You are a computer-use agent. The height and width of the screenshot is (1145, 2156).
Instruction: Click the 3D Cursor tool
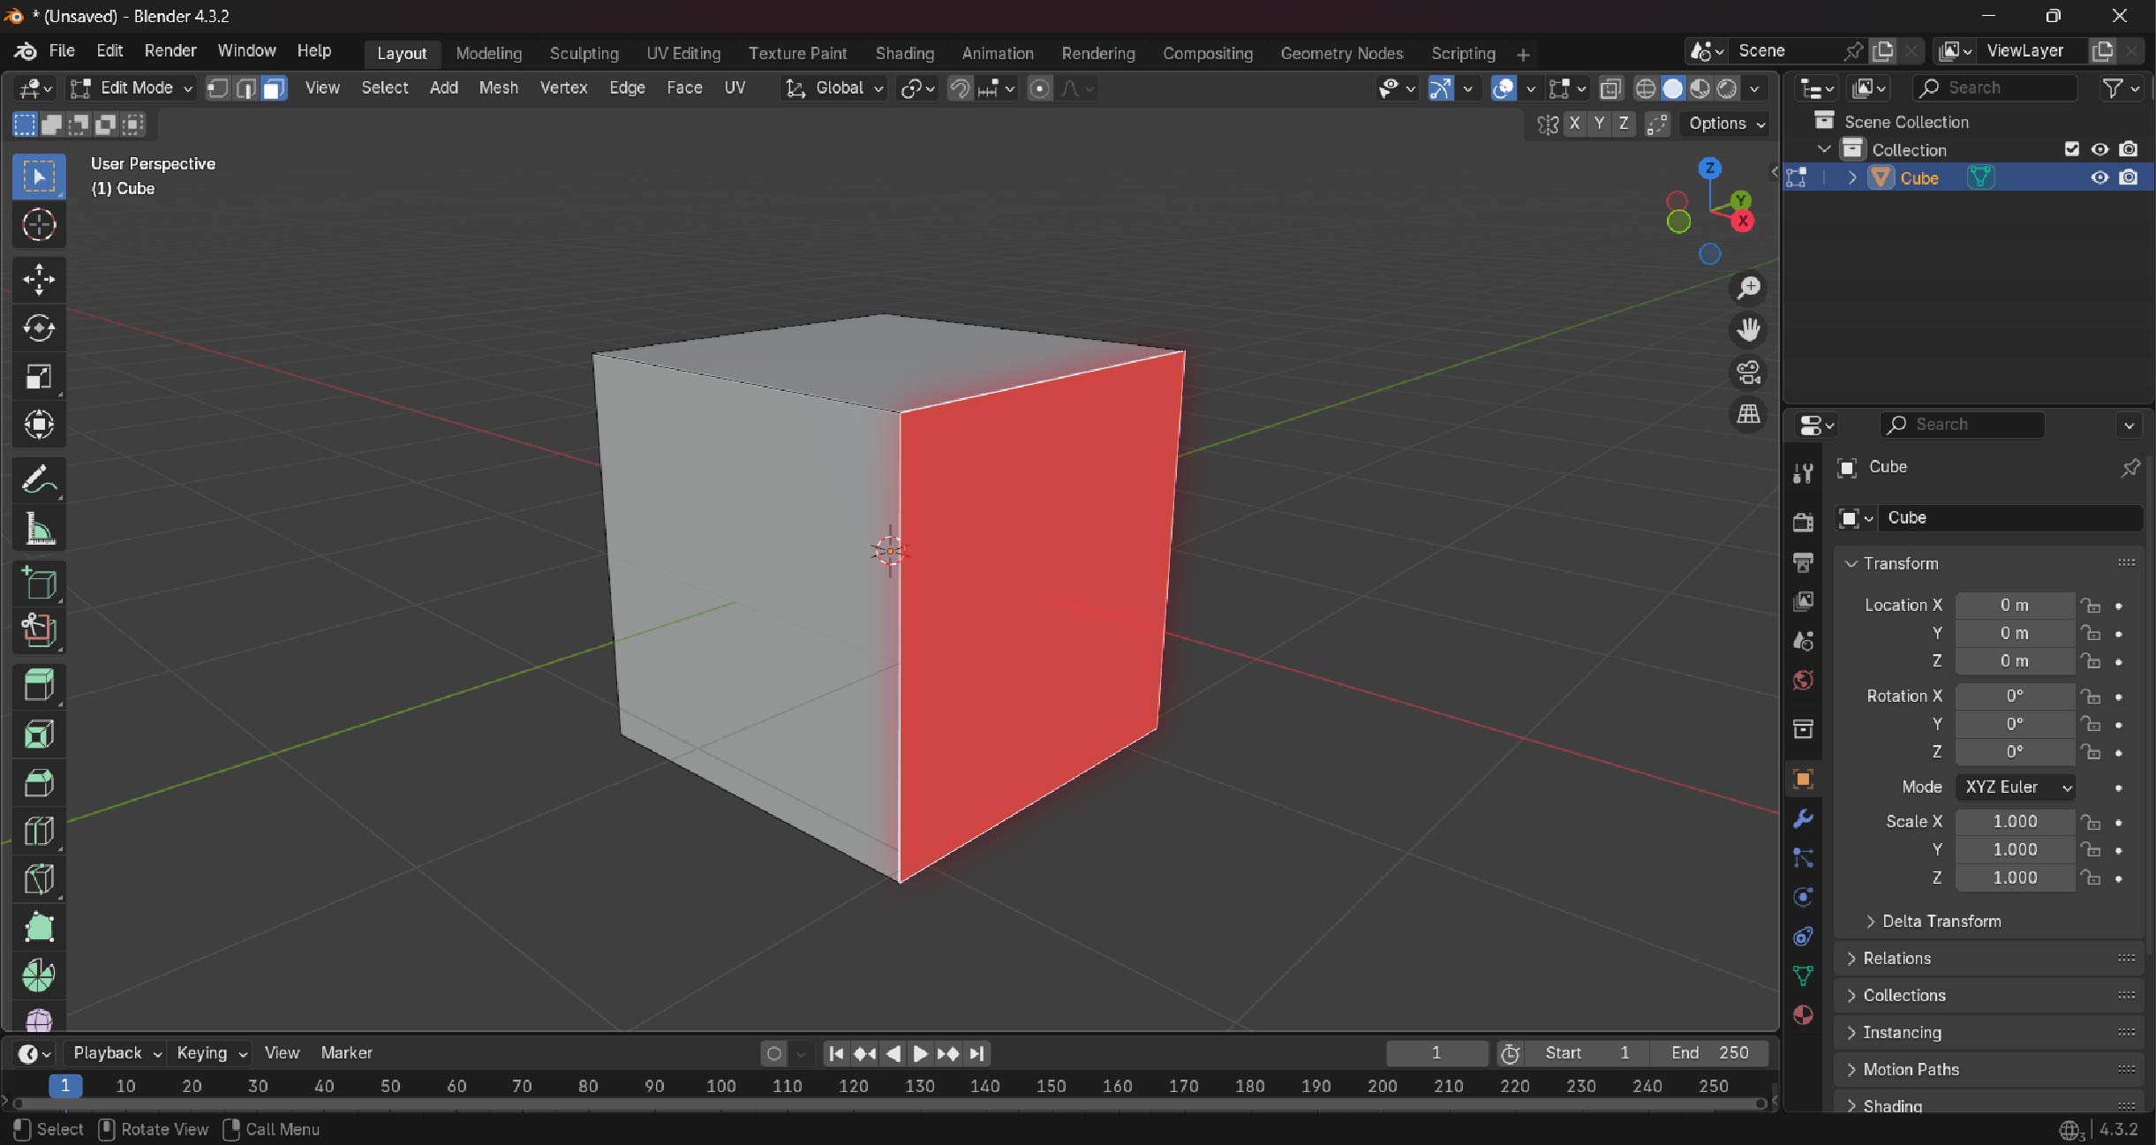(x=39, y=225)
